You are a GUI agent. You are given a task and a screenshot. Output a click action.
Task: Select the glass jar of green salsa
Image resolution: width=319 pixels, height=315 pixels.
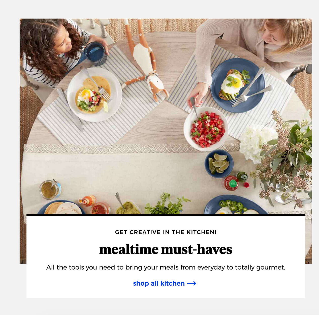pyautogui.click(x=50, y=190)
